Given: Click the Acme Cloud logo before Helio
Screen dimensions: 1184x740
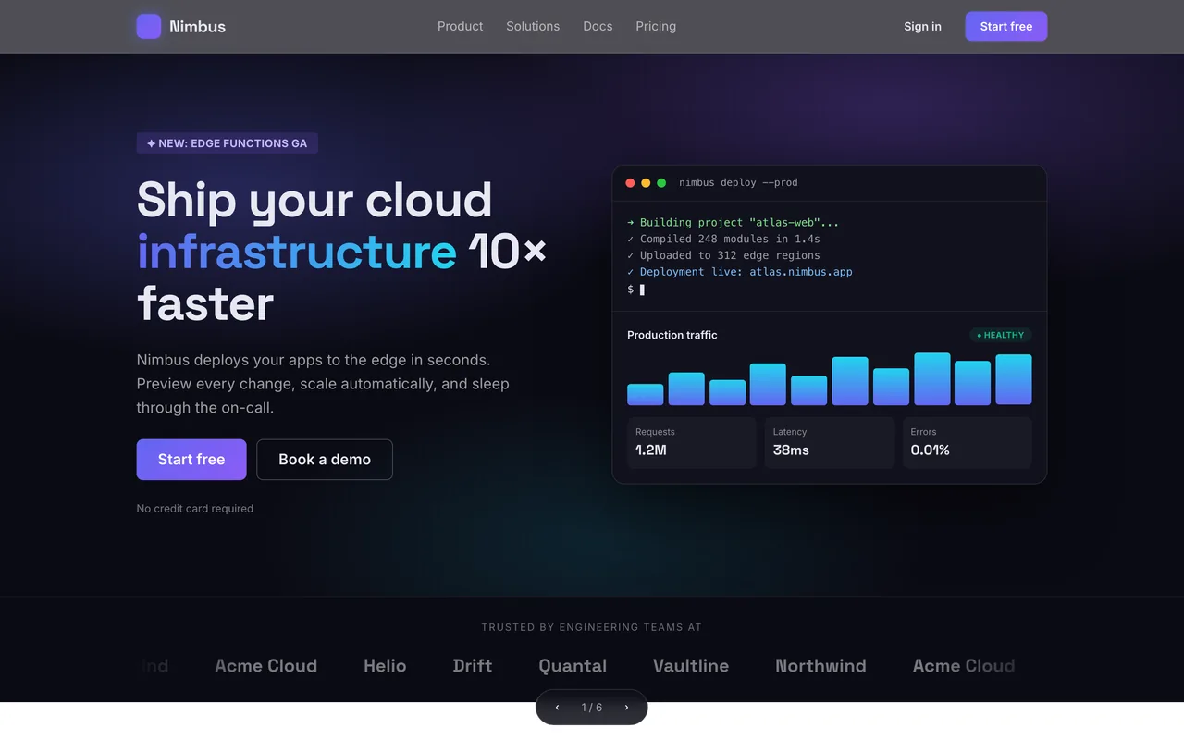Looking at the screenshot, I should 266,666.
